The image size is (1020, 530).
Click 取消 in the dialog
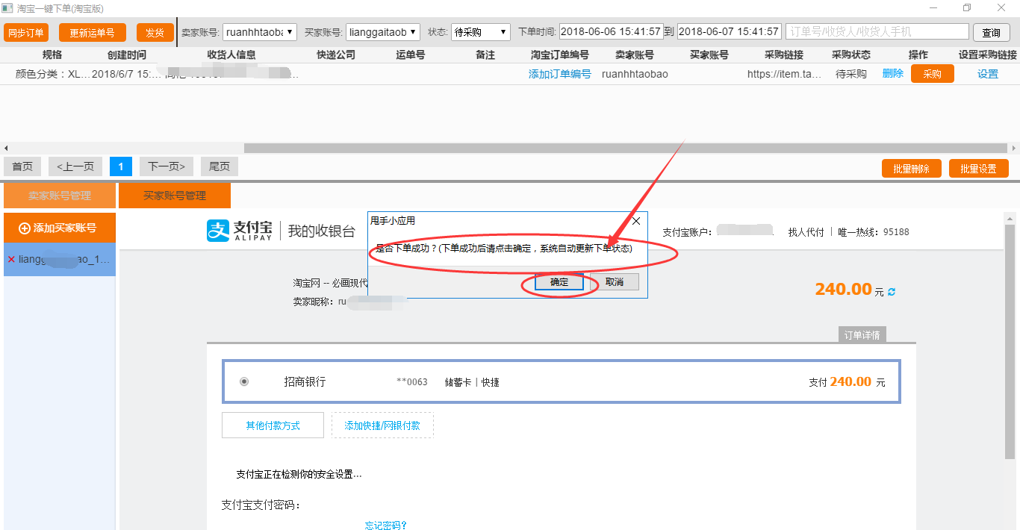(615, 282)
